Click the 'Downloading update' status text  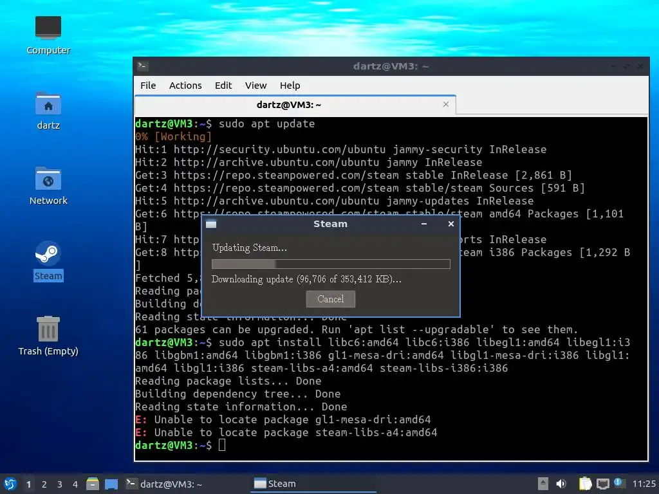(306, 279)
